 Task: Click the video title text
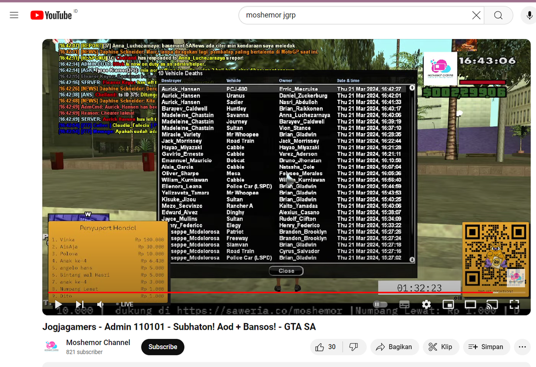point(179,327)
